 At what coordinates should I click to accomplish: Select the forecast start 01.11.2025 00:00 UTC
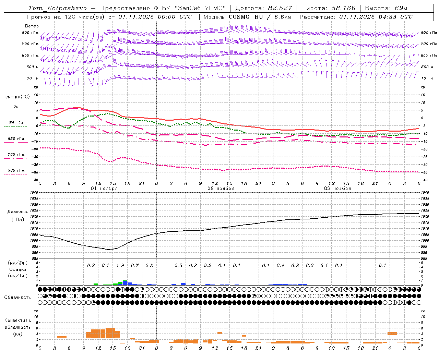(155, 17)
